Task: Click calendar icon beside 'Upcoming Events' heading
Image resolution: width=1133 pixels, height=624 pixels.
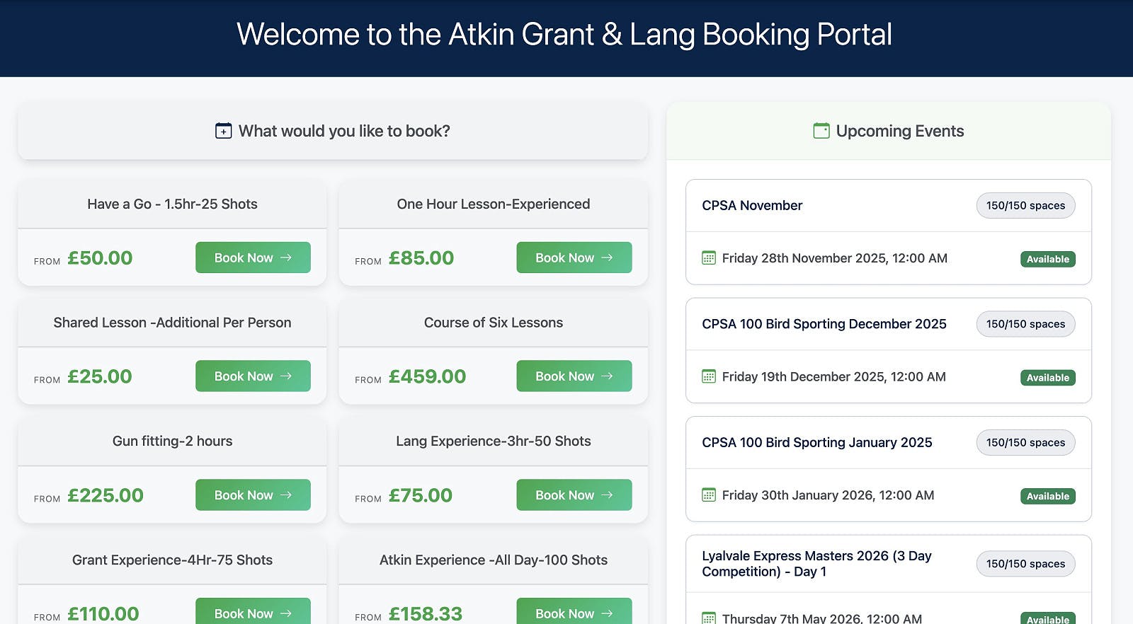Action: coord(821,131)
